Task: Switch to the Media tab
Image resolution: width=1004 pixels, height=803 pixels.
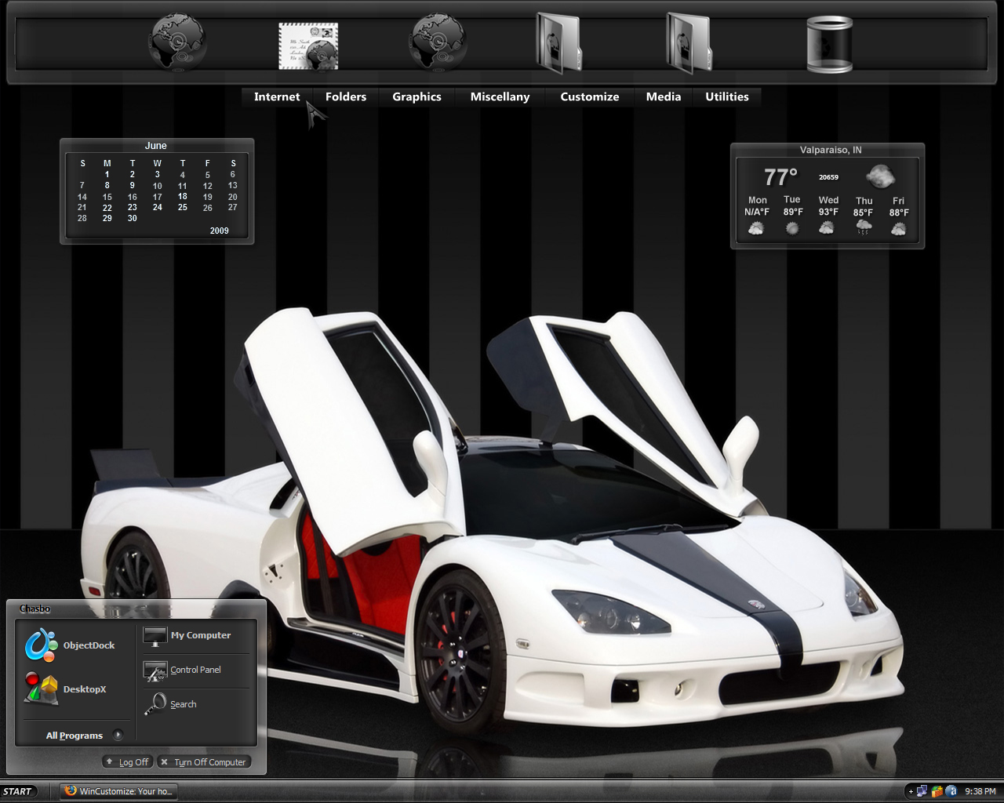Action: pyautogui.click(x=664, y=96)
